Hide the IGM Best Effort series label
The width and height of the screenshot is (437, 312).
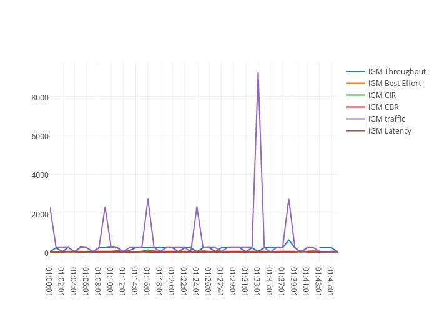[x=394, y=84]
